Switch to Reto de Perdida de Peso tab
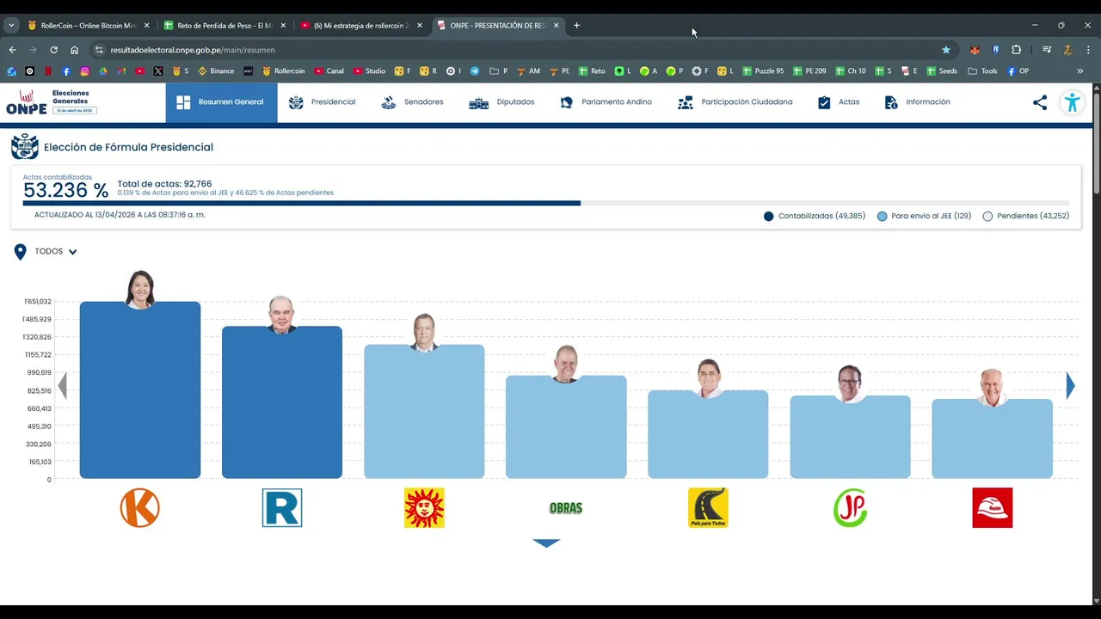The image size is (1101, 619). click(x=225, y=26)
